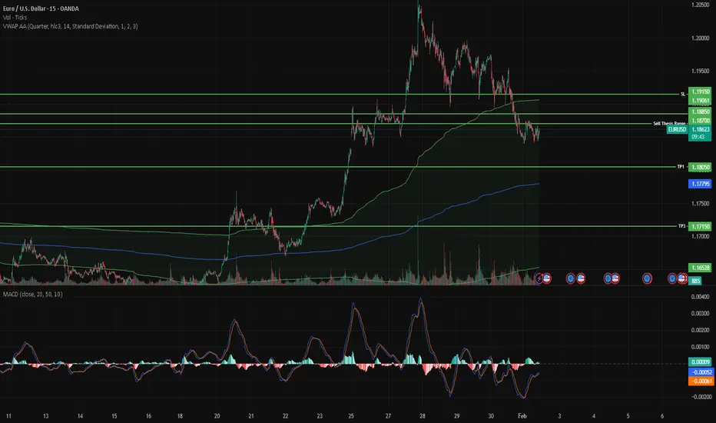Click the blue 1.17795 price tag
This screenshot has width=716, height=423.
coord(700,184)
